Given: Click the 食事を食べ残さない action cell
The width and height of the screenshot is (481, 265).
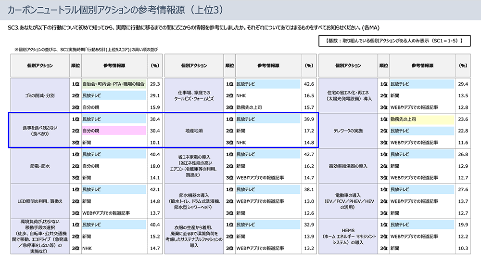Looking at the screenshot, I should tap(40, 130).
